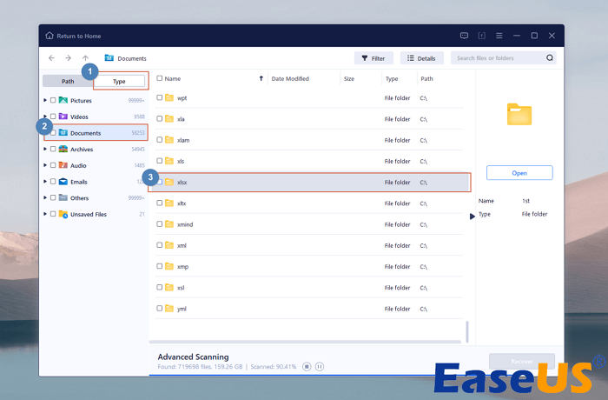Click the file list vertical scrollbar
The width and height of the screenshot is (608, 400).
pos(467,330)
